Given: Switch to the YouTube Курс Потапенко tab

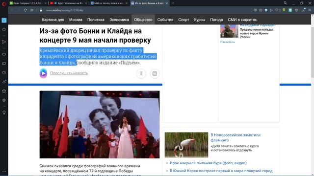Looking at the screenshot, I should [69, 3].
